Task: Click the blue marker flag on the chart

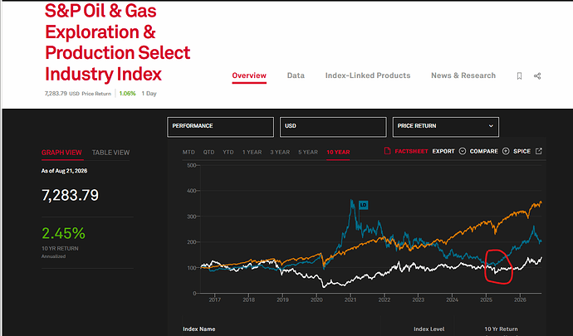Action: (x=363, y=205)
